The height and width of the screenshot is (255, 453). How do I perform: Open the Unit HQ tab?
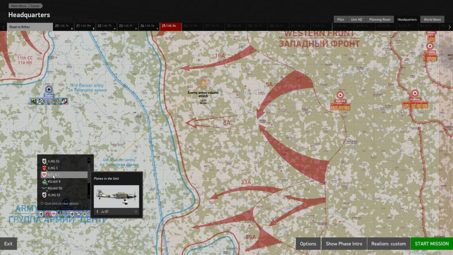tap(357, 19)
